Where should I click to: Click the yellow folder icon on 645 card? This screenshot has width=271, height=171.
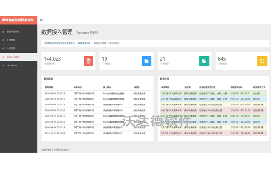click(262, 61)
